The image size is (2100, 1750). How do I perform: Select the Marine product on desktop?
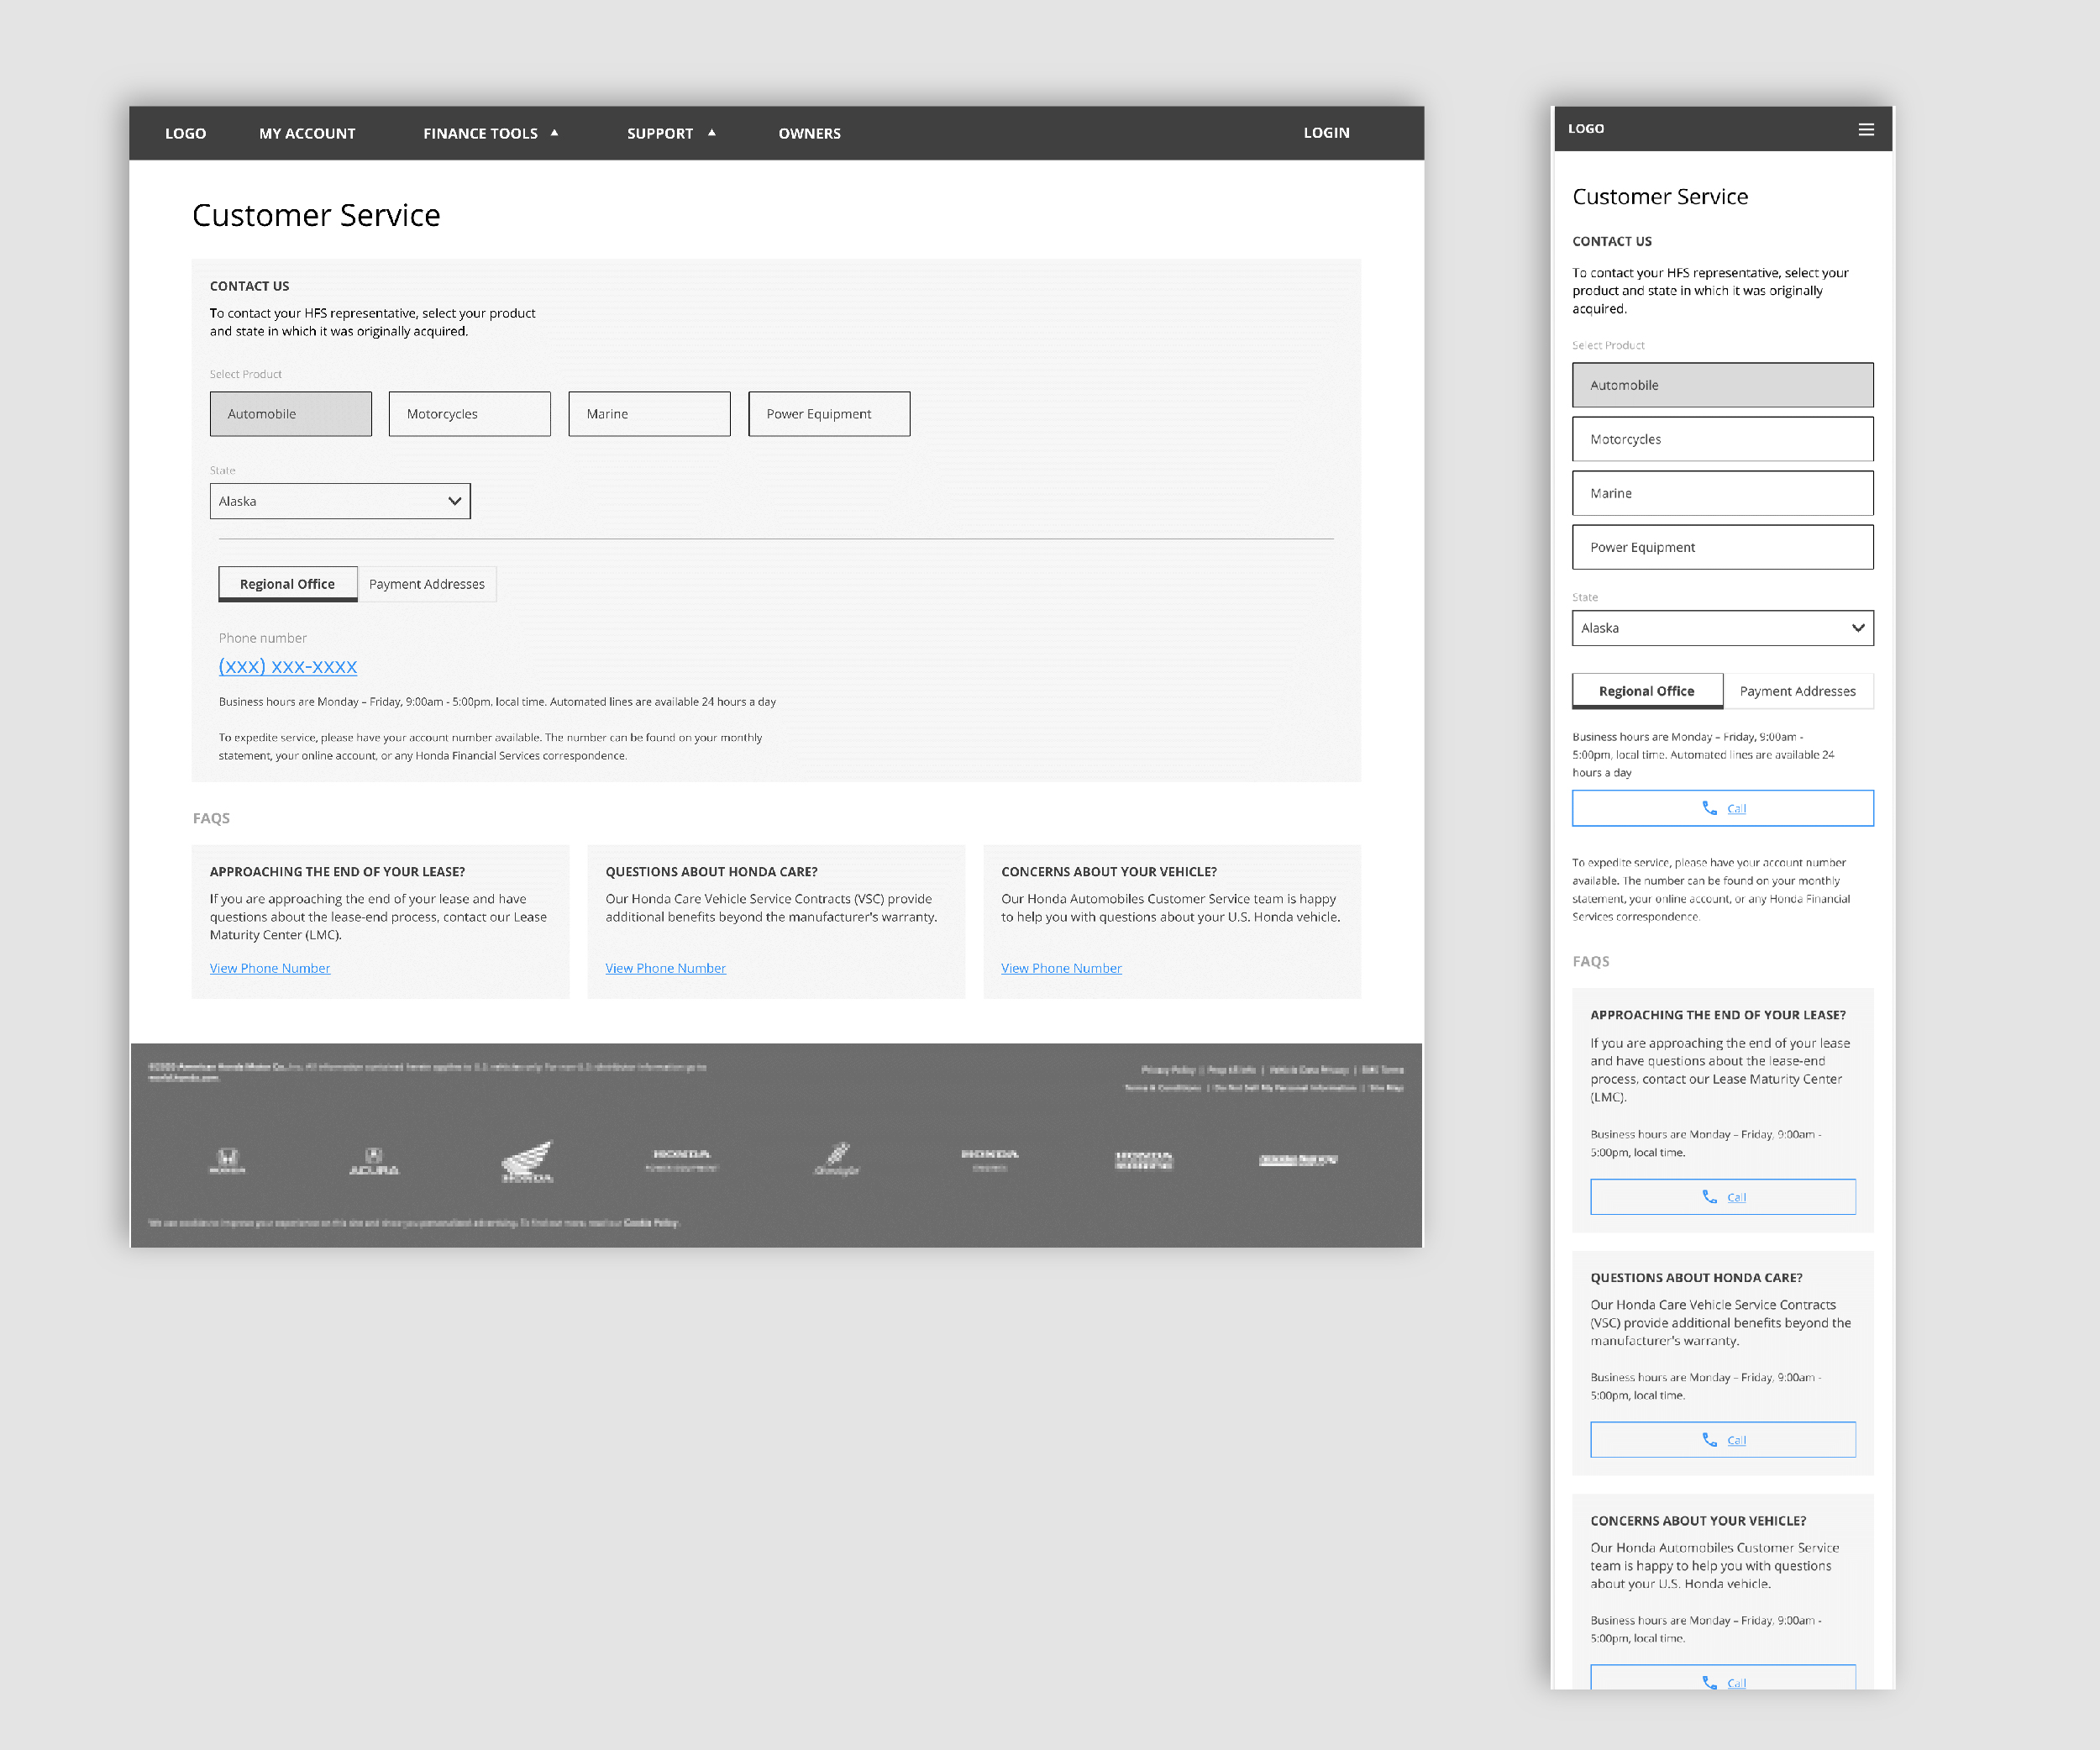(650, 414)
